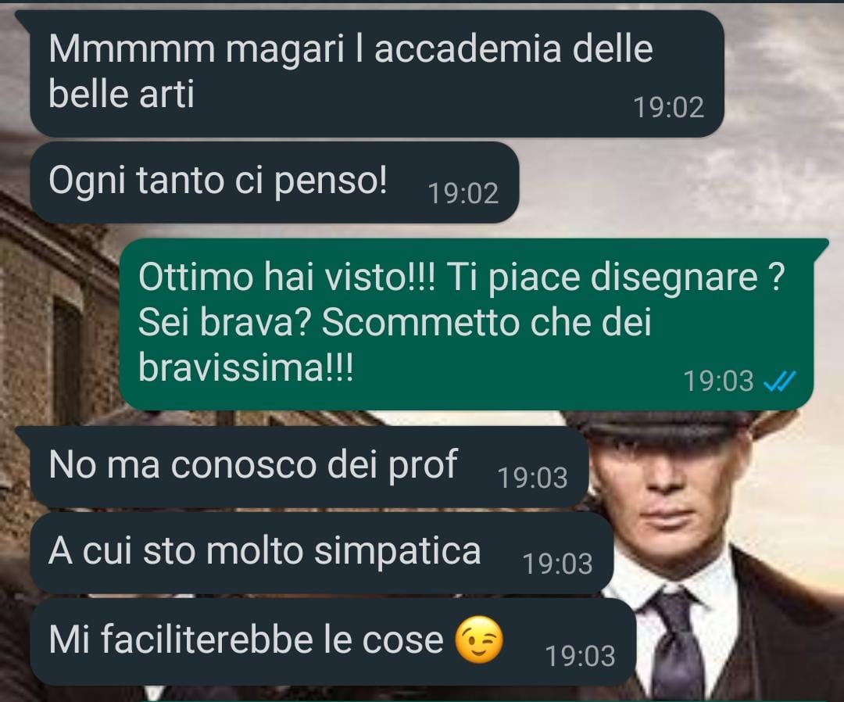Tap the blue double-check read receipt
The image size is (844, 702).
779,381
